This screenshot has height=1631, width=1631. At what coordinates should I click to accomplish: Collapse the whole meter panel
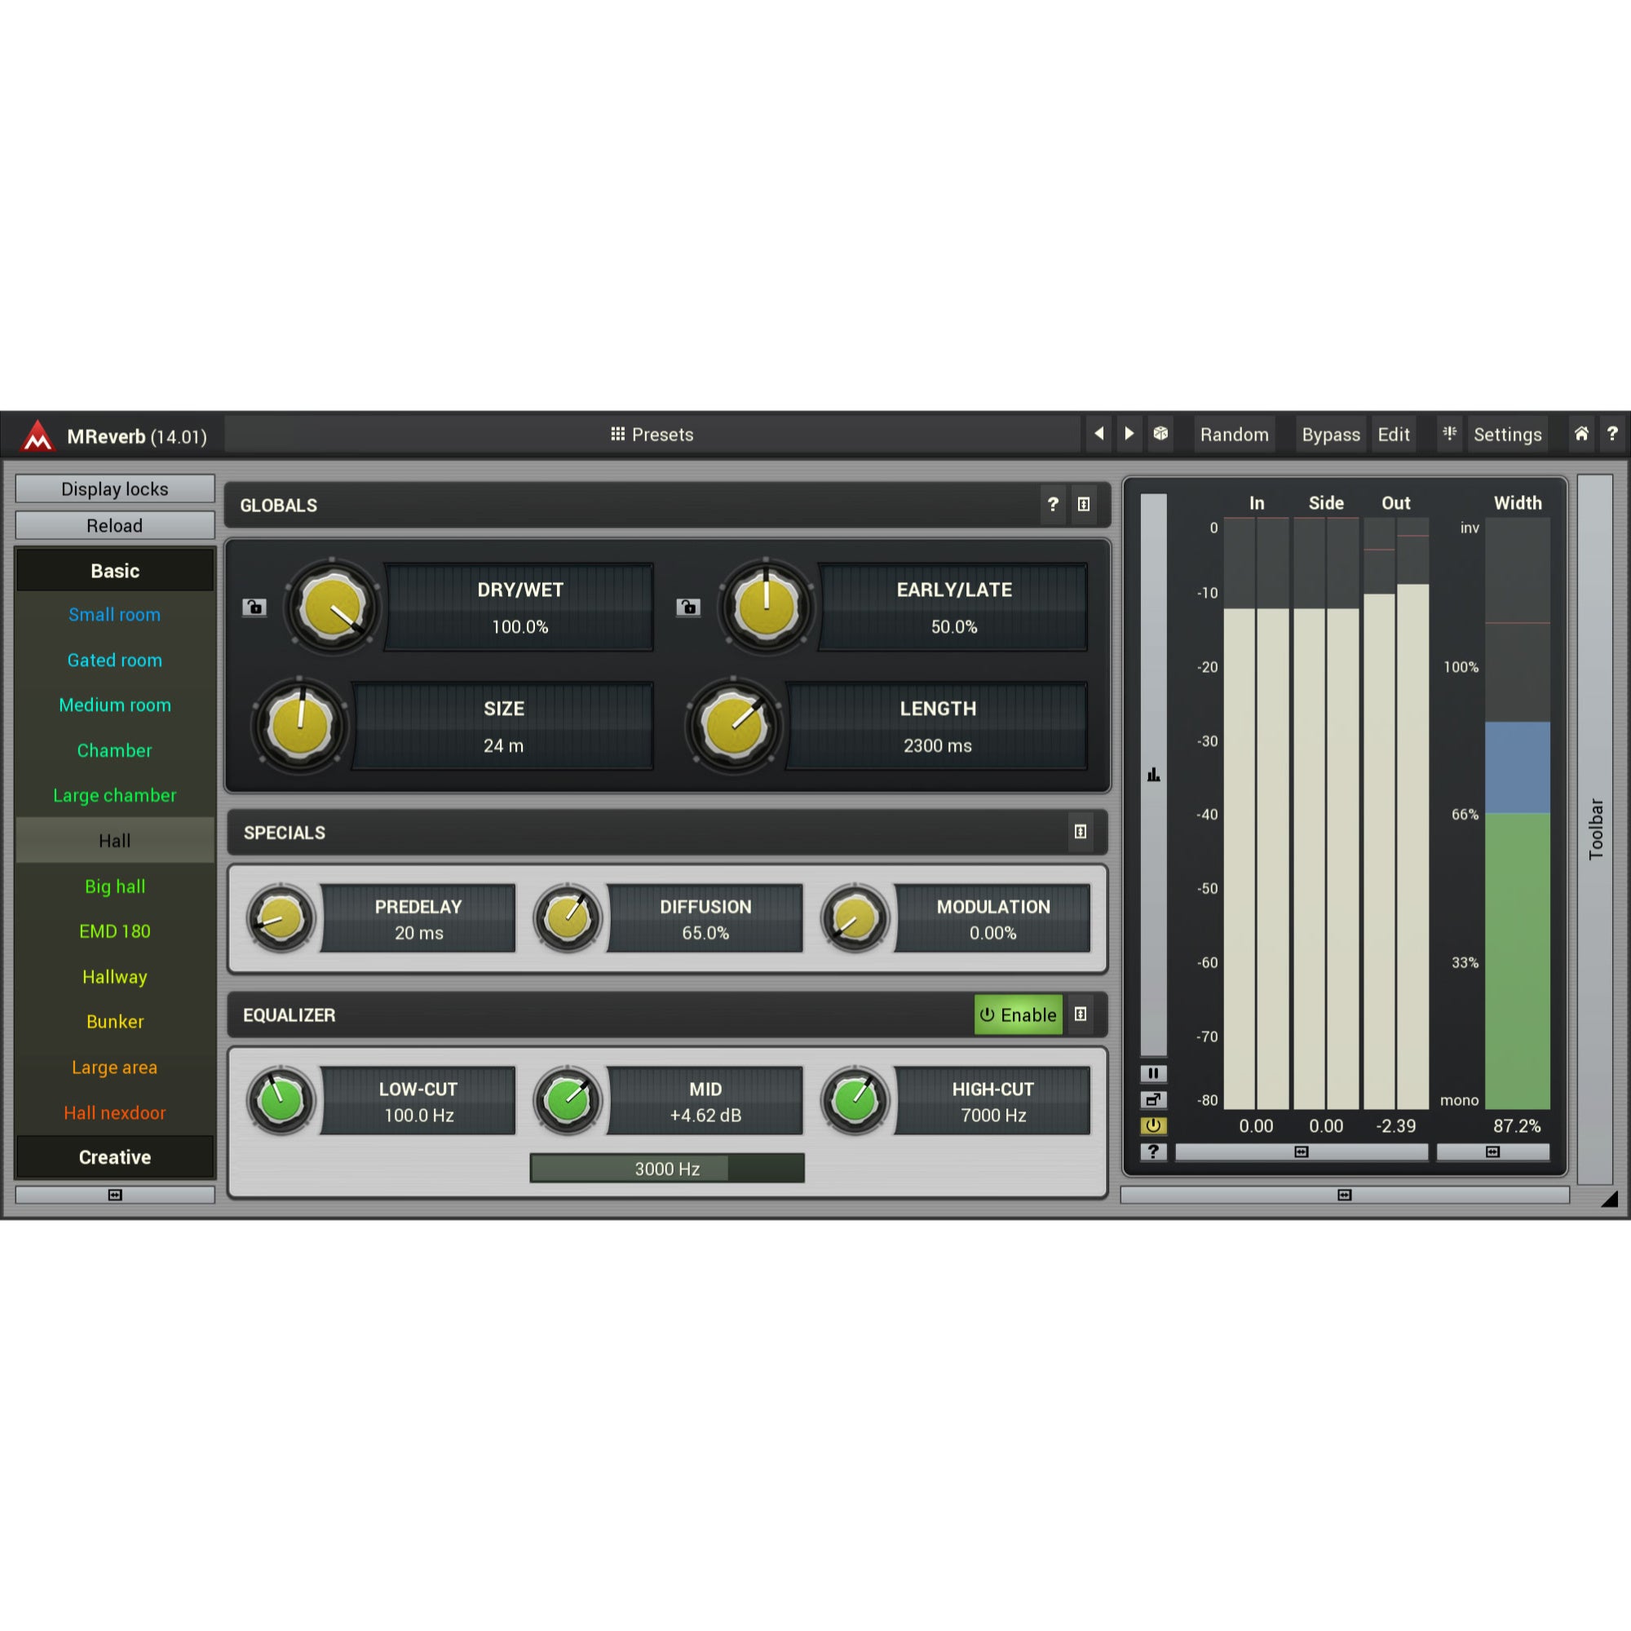click(x=1344, y=1195)
